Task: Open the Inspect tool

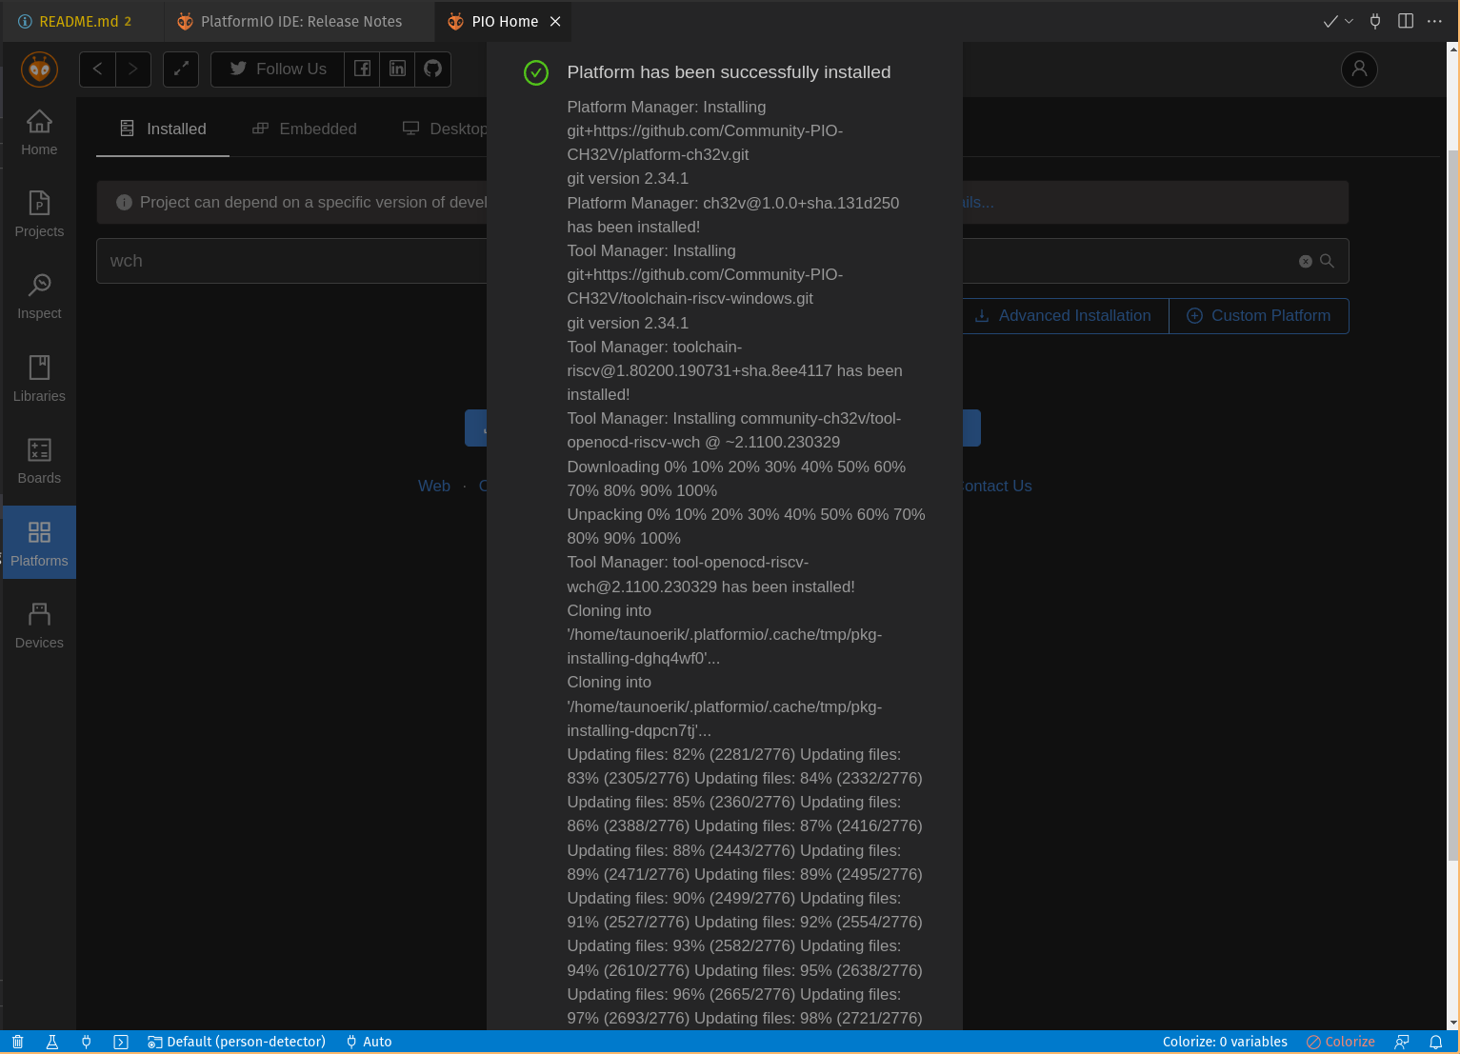Action: point(39,296)
